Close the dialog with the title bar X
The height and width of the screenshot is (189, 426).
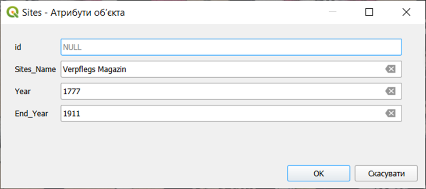pos(406,12)
